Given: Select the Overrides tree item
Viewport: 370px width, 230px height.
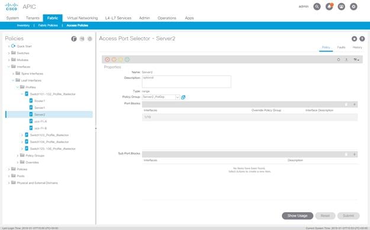Looking at the screenshot, I should click(32, 162).
